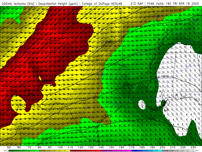Viewport: 202px width, 152px height.
Task: Click the "21Z RAP" model run label
Action: [137, 4]
